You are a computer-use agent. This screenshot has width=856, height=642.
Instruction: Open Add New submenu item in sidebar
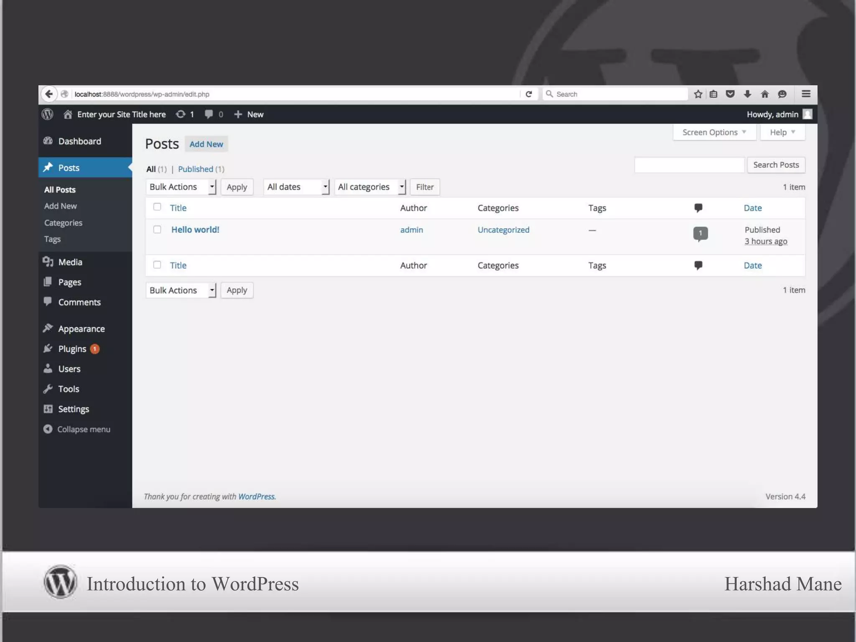(61, 206)
